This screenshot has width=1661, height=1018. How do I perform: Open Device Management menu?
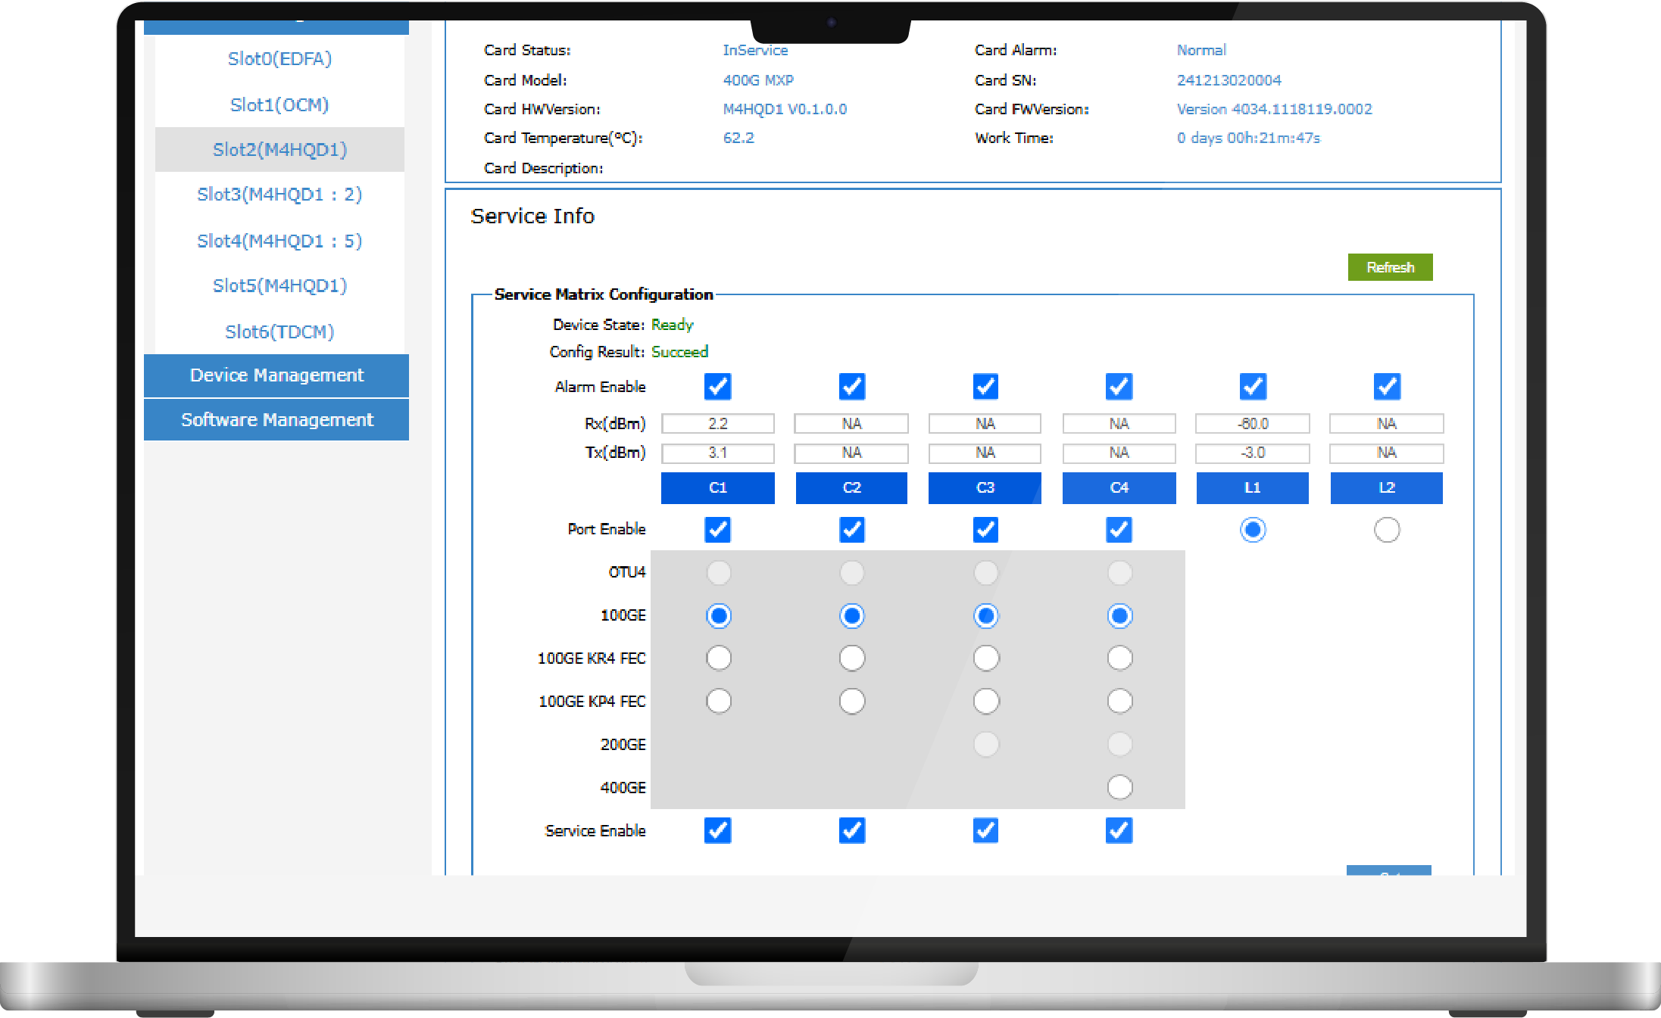276,375
